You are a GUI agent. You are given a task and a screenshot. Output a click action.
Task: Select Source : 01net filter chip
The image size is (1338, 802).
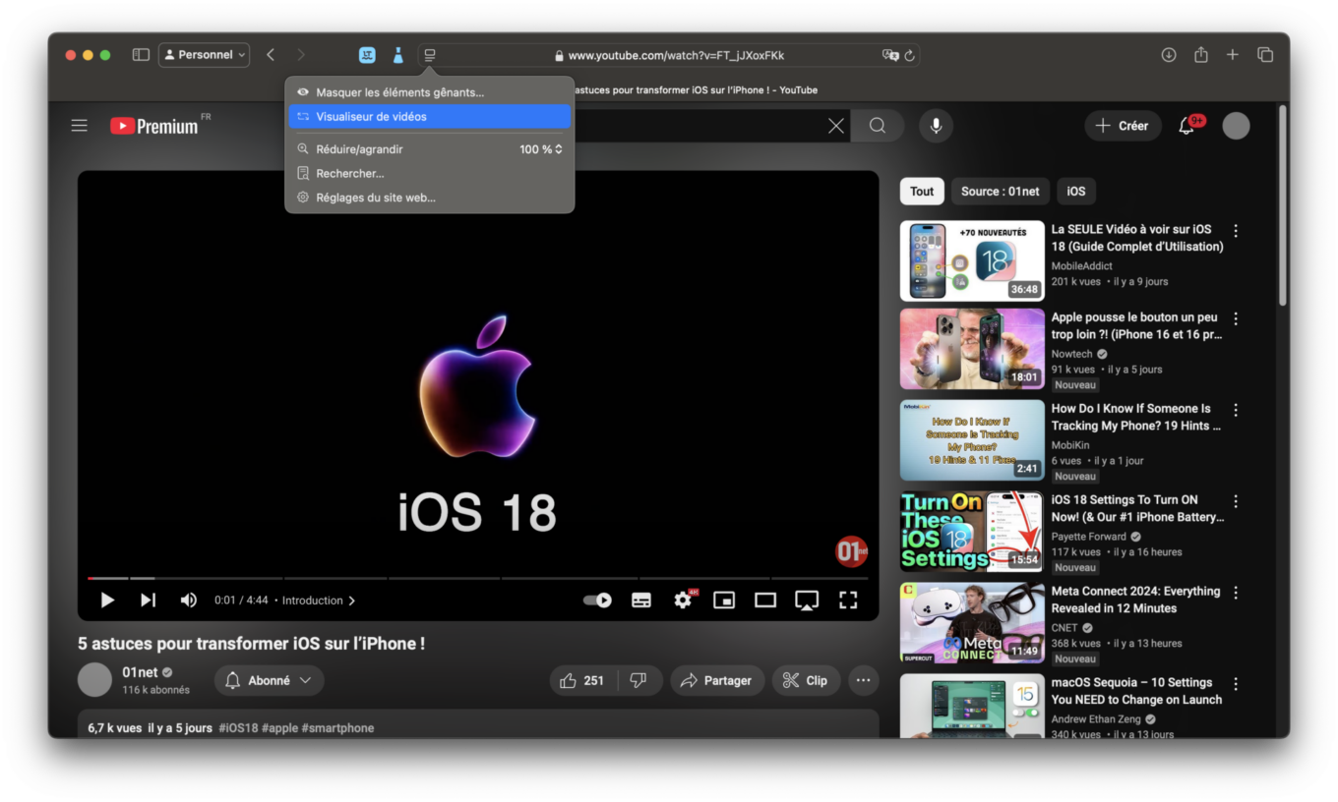1001,191
